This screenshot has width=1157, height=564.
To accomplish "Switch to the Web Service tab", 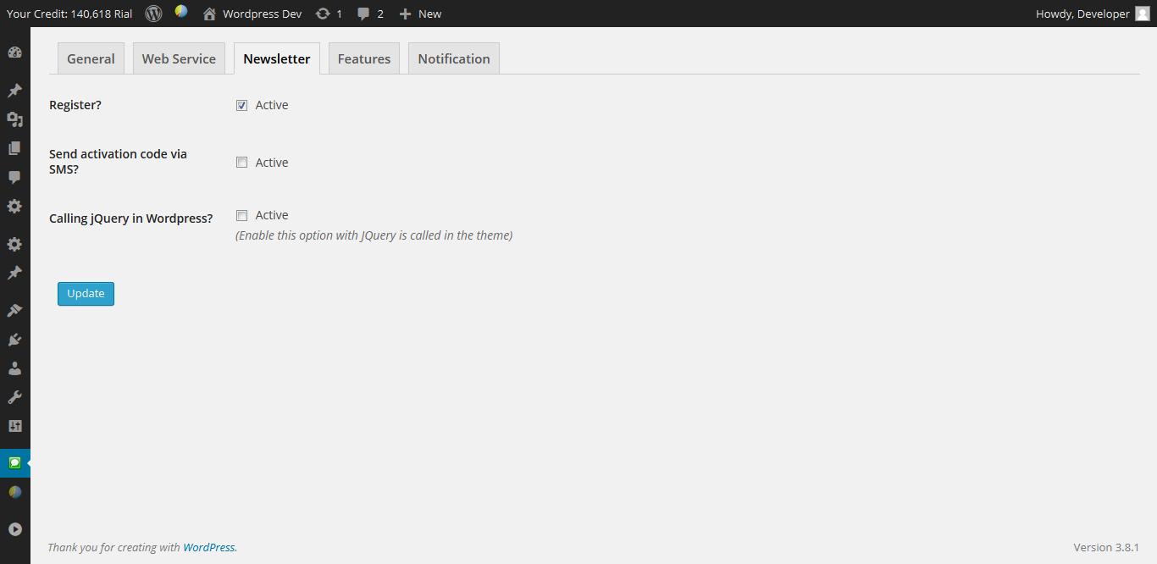I will [x=179, y=58].
